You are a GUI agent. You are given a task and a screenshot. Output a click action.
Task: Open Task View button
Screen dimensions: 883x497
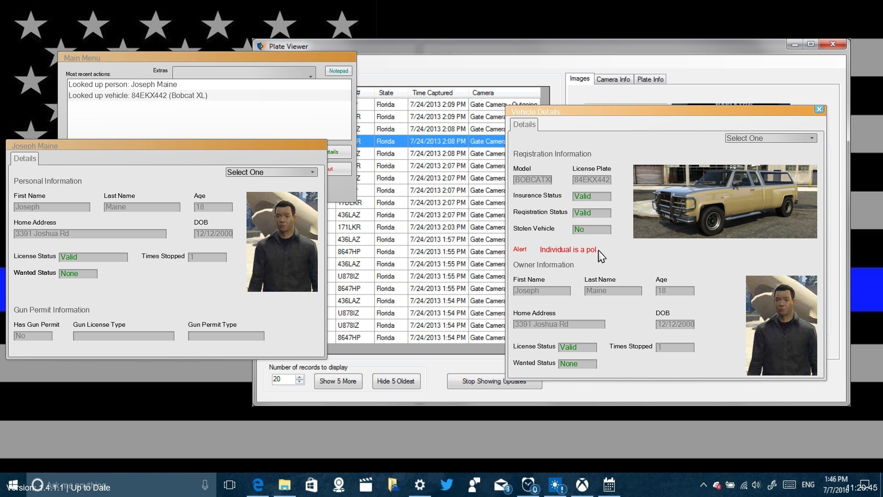(x=229, y=485)
